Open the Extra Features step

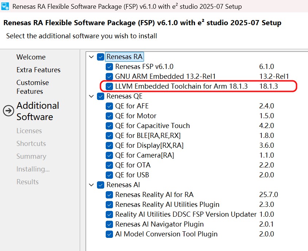38,70
